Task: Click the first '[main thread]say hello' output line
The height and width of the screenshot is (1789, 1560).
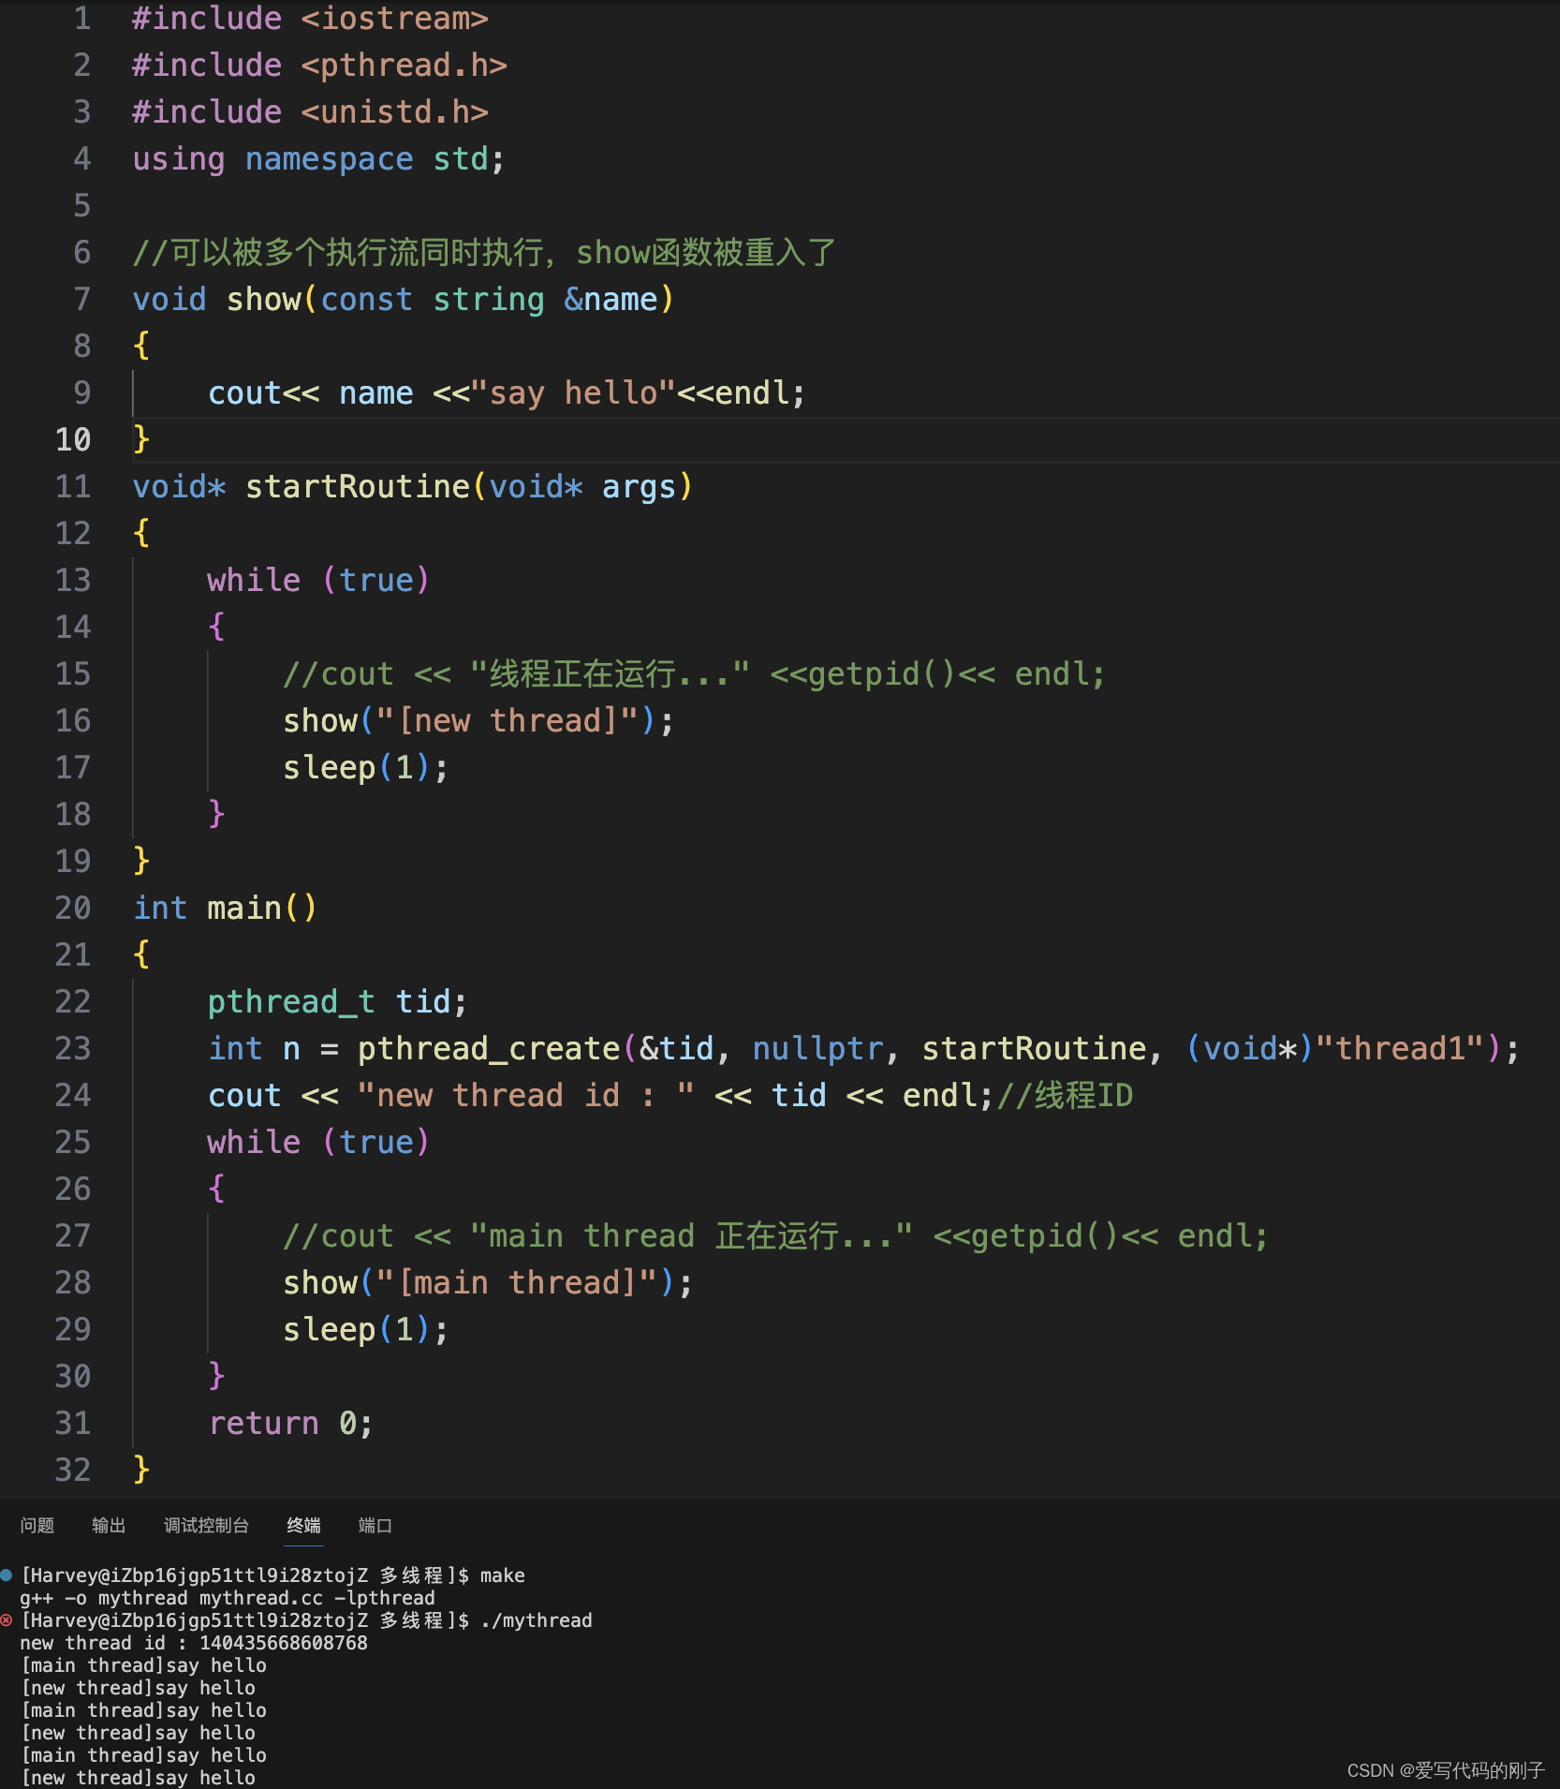Action: (x=143, y=1665)
